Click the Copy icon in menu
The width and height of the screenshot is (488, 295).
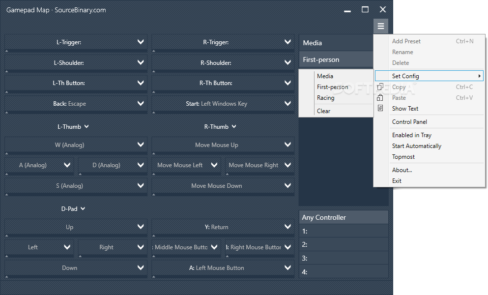point(380,87)
